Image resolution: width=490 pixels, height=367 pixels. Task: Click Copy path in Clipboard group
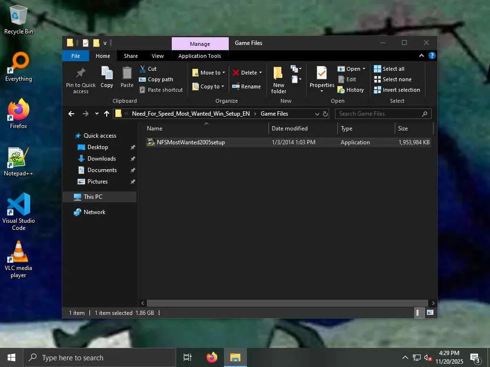click(x=156, y=79)
